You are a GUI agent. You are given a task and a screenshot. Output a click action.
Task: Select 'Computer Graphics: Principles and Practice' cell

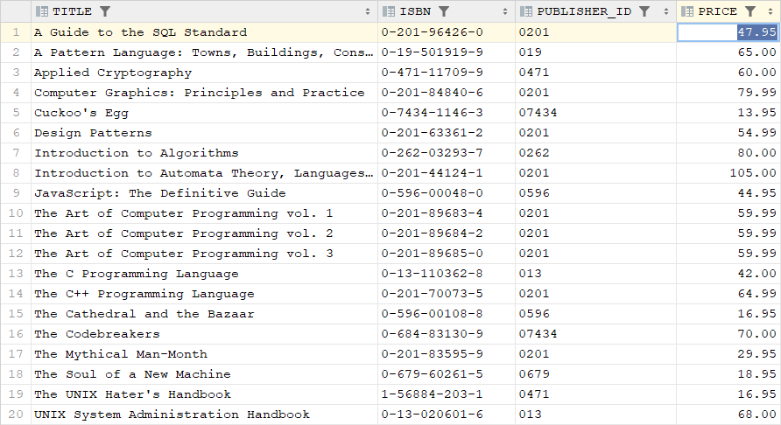[x=204, y=93]
